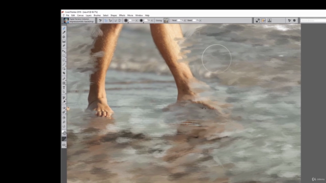
Task: Select the Text tool
Action: tap(64, 87)
